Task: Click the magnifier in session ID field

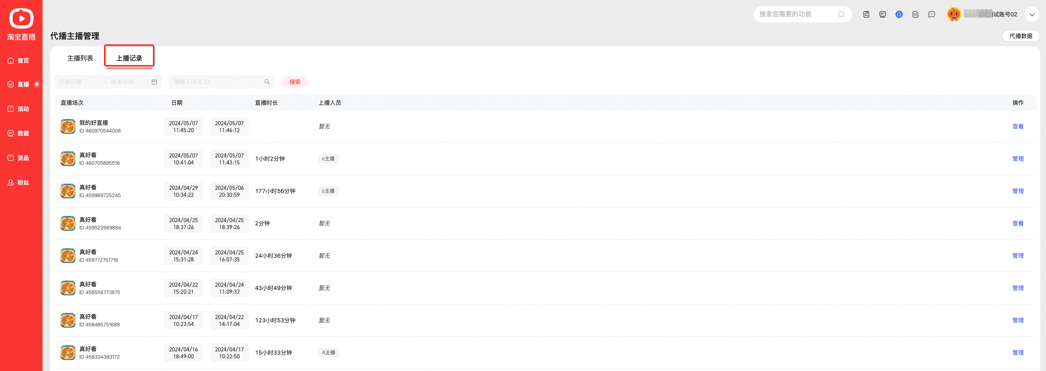Action: pyautogui.click(x=267, y=82)
